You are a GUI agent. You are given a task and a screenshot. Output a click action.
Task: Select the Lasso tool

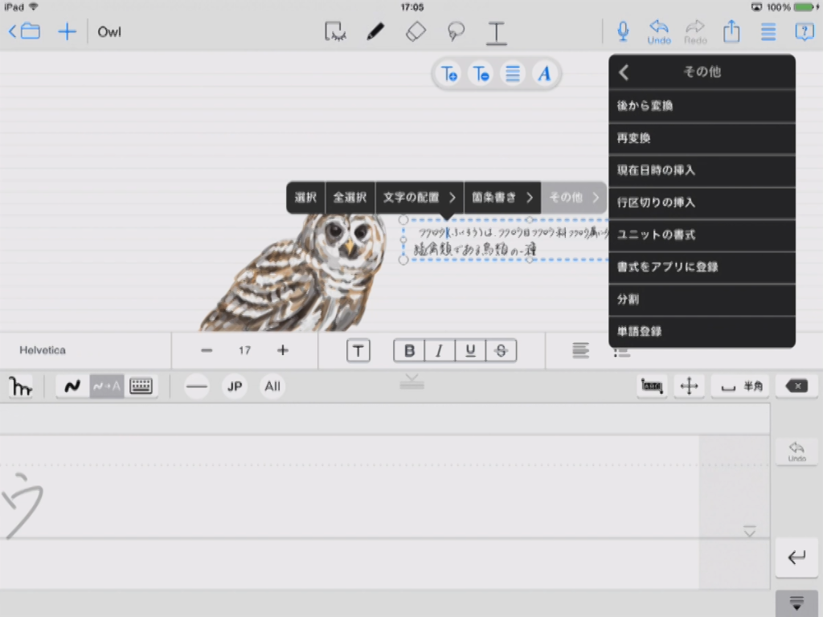tap(456, 31)
